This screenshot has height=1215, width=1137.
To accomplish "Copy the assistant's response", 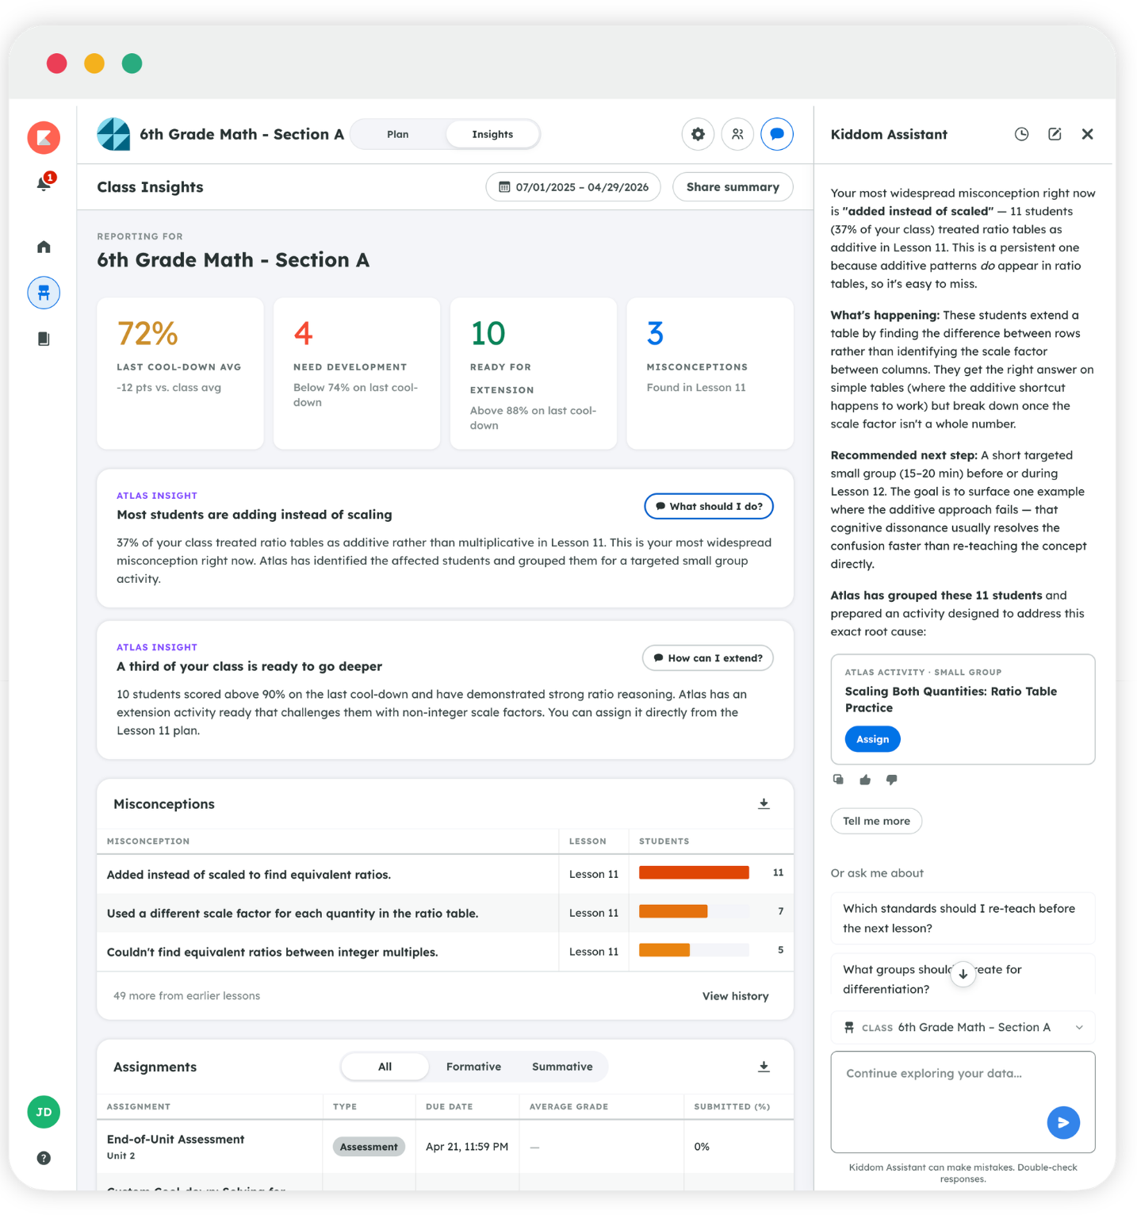I will tap(838, 780).
